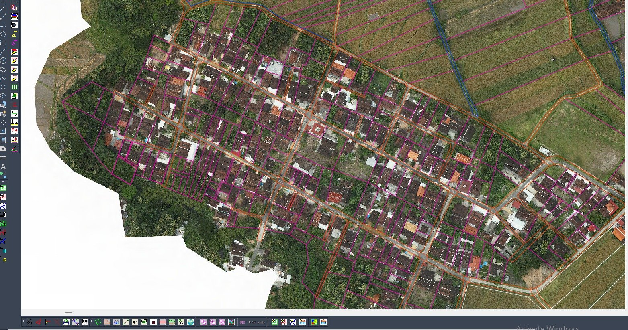Click the SU A4 toolbar icon
The width and height of the screenshot is (628, 330).
181,322
